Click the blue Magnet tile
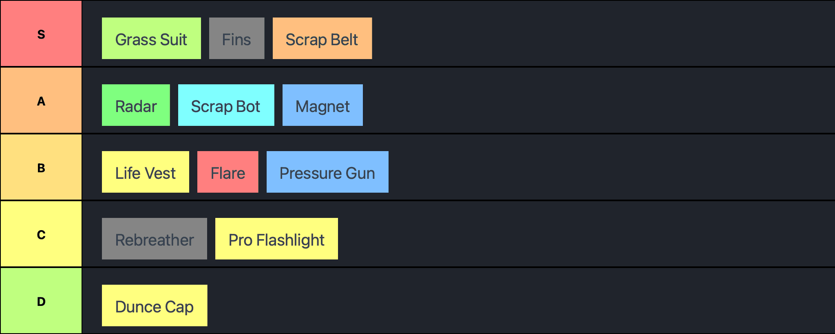This screenshot has width=835, height=334. tap(323, 105)
